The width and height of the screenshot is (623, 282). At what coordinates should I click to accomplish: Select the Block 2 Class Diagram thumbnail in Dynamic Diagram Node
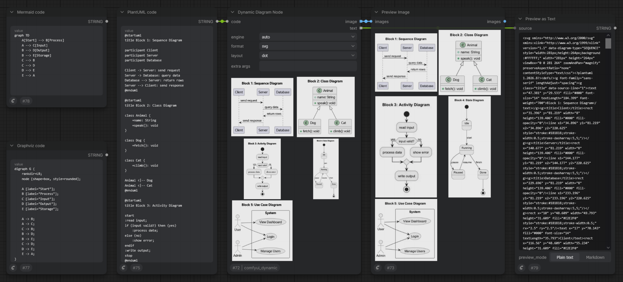tap(326, 107)
